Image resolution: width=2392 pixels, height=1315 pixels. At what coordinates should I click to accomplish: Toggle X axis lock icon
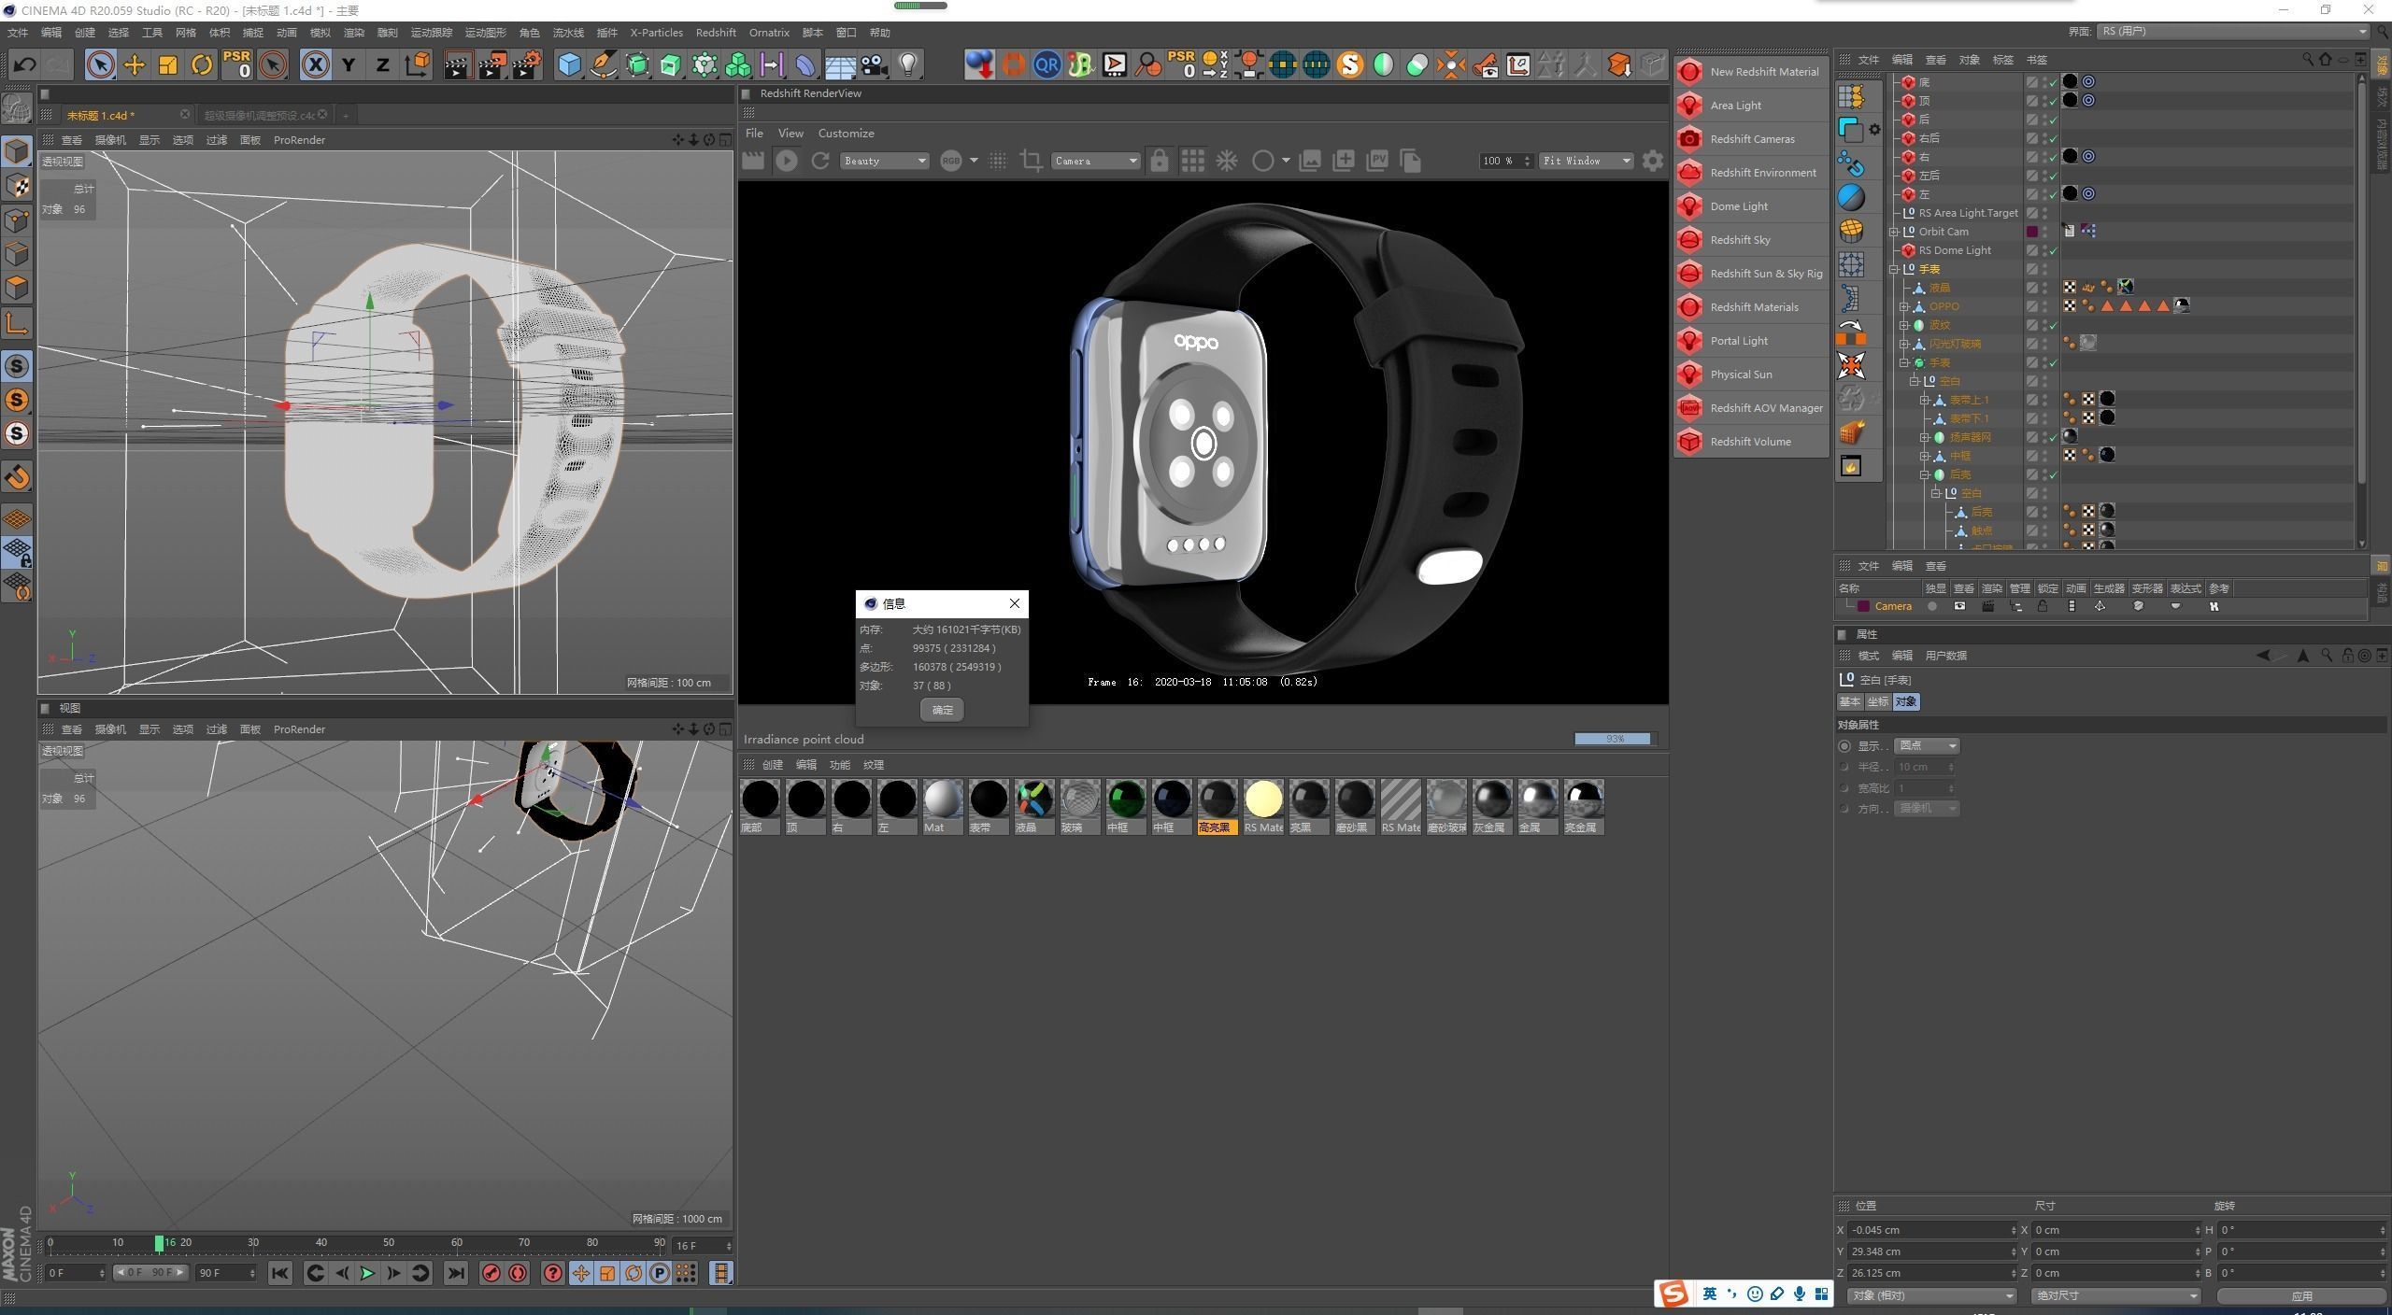(316, 64)
